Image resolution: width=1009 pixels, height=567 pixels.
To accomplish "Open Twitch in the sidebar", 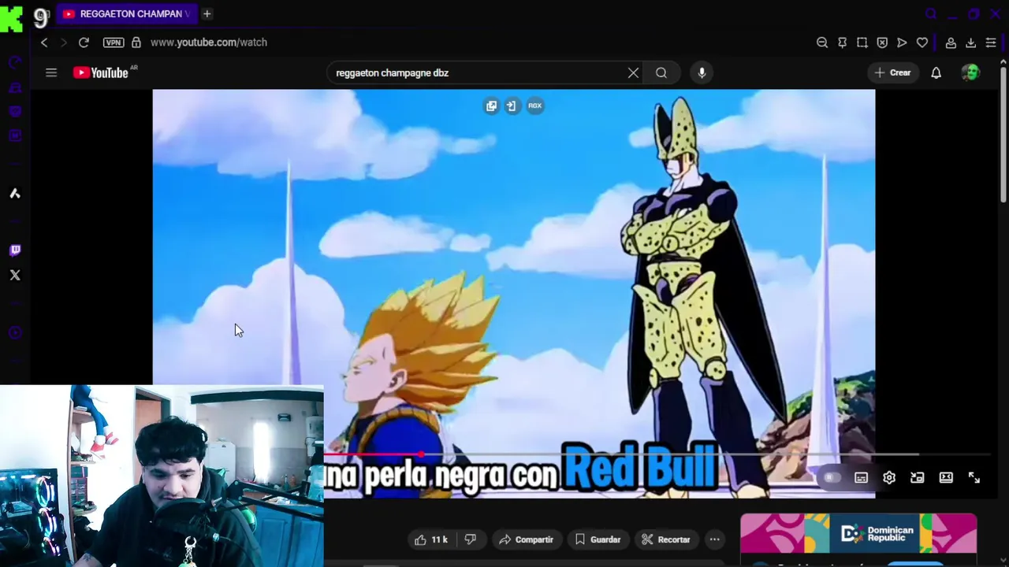I will (15, 250).
